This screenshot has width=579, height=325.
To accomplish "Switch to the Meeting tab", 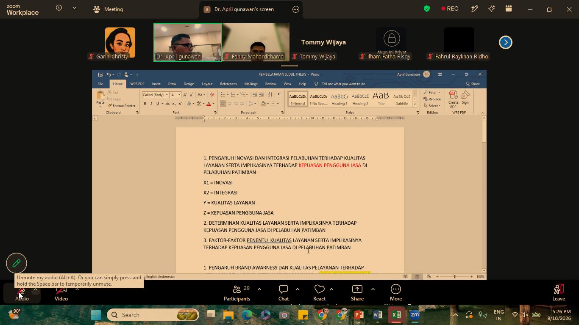I will coord(108,9).
